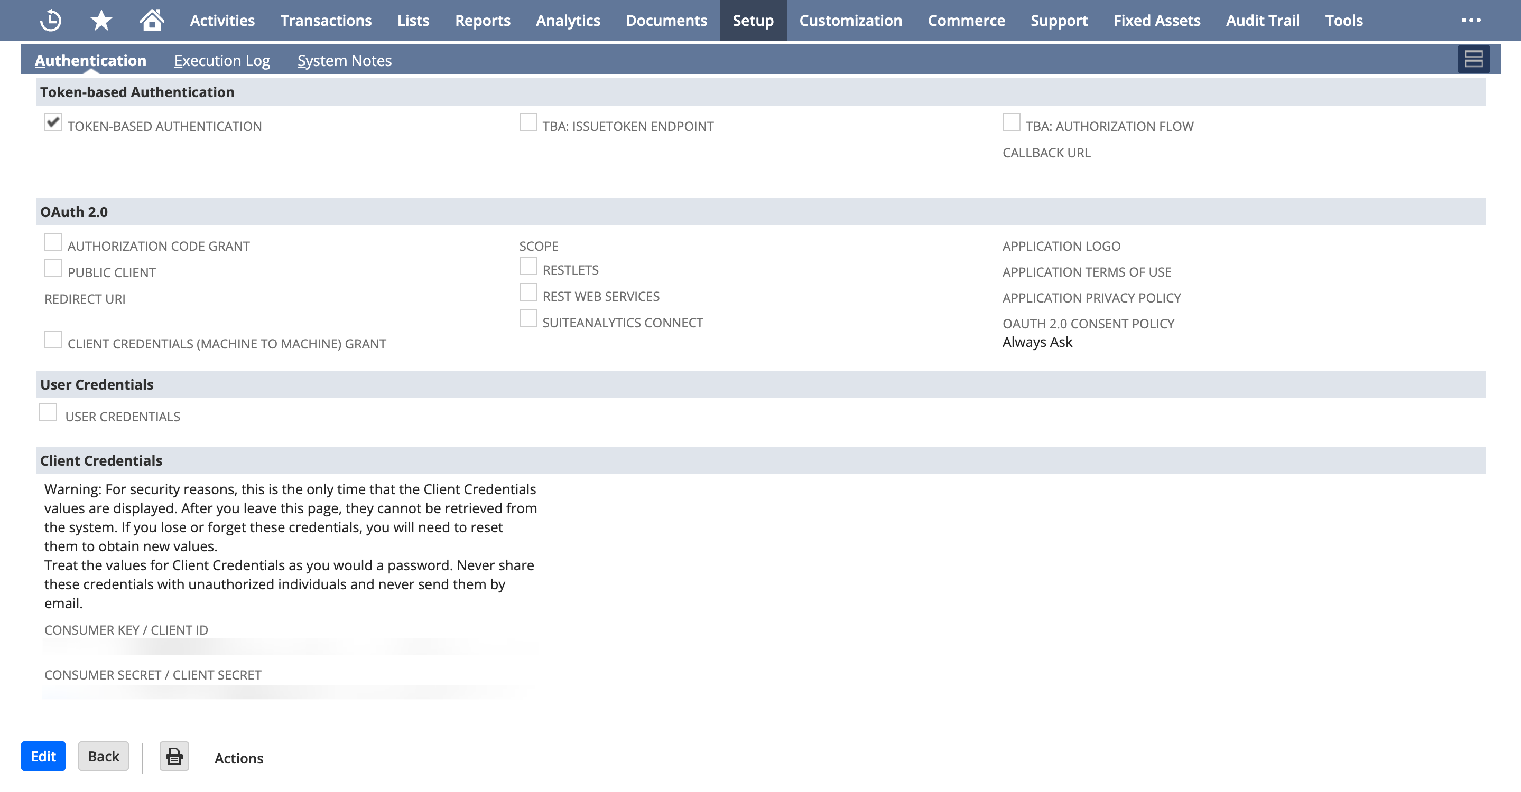Click the blue Edit button

(x=43, y=756)
